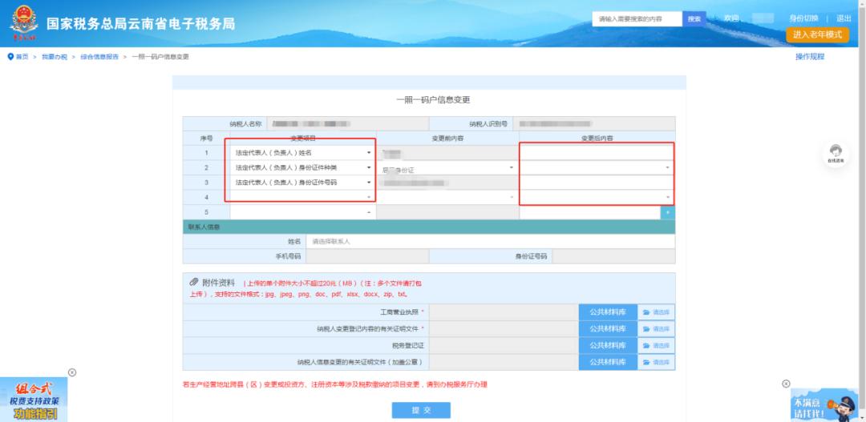Click the 提交 submit button
866x422 pixels.
point(421,411)
